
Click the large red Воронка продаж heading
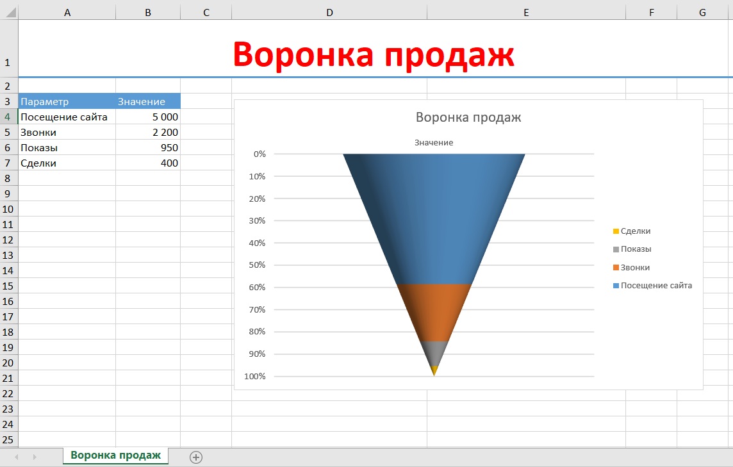click(x=373, y=55)
